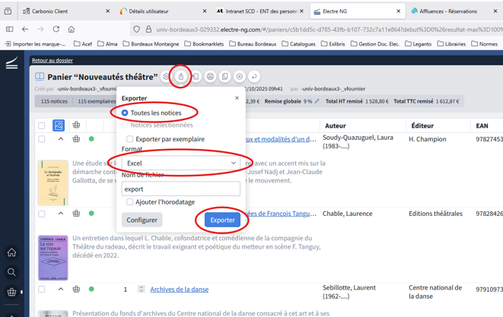Close the Exporter dialog
Image resolution: width=503 pixels, height=317 pixels.
coord(237,98)
